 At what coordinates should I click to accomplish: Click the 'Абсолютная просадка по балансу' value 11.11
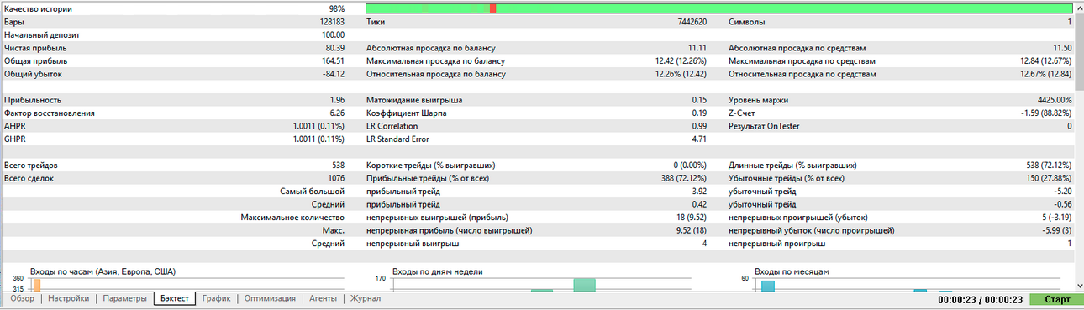click(697, 48)
